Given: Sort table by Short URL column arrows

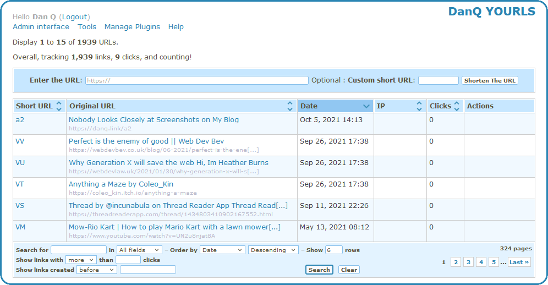Looking at the screenshot, I should (59, 106).
